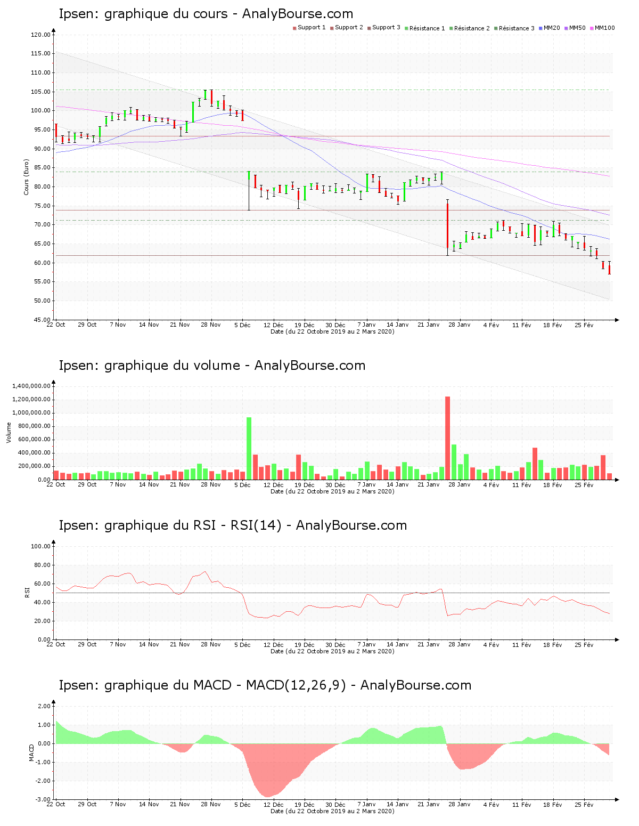The image size is (639, 826).
Task: Click the 'Volume' vertical axis label
Action: tap(9, 432)
